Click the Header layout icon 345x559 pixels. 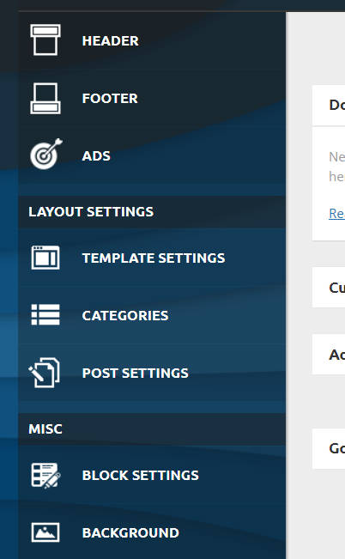(x=45, y=39)
